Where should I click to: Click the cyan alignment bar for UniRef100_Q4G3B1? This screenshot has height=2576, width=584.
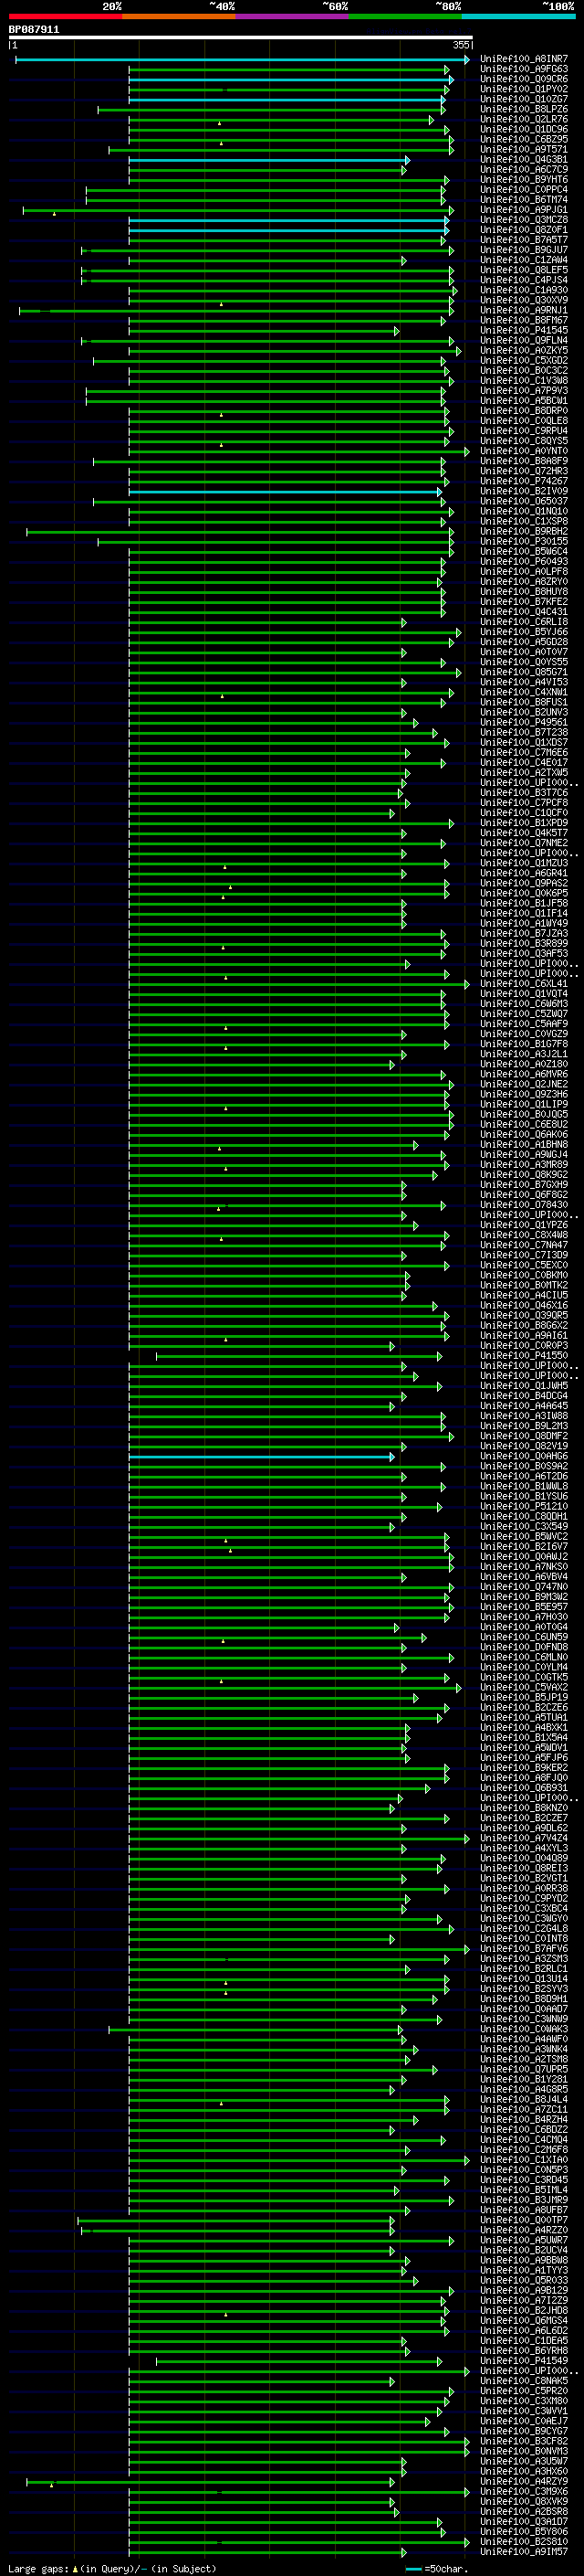(x=269, y=160)
